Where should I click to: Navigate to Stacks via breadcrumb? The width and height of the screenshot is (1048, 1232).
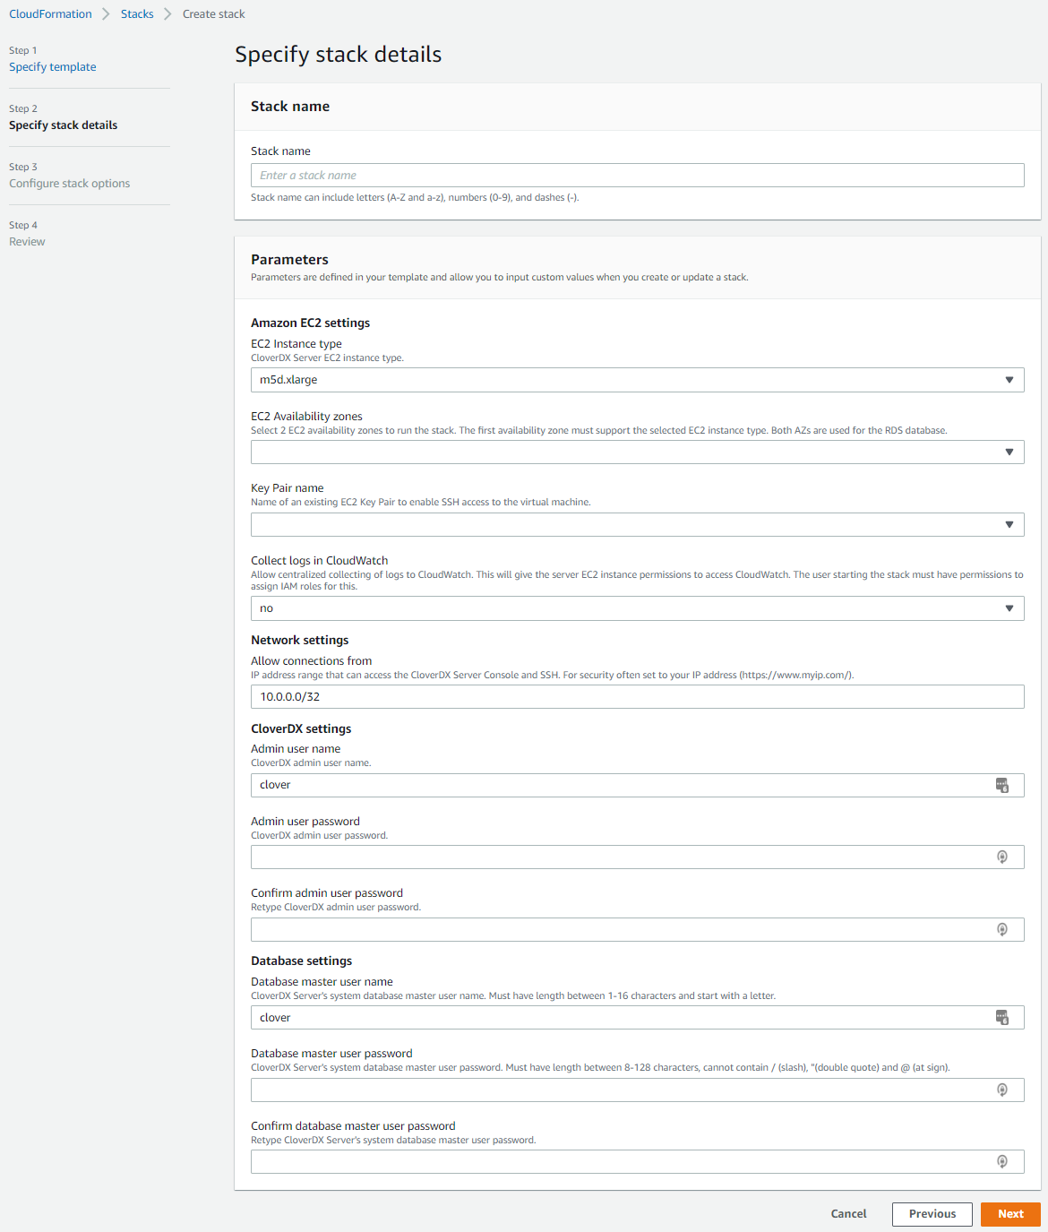137,13
